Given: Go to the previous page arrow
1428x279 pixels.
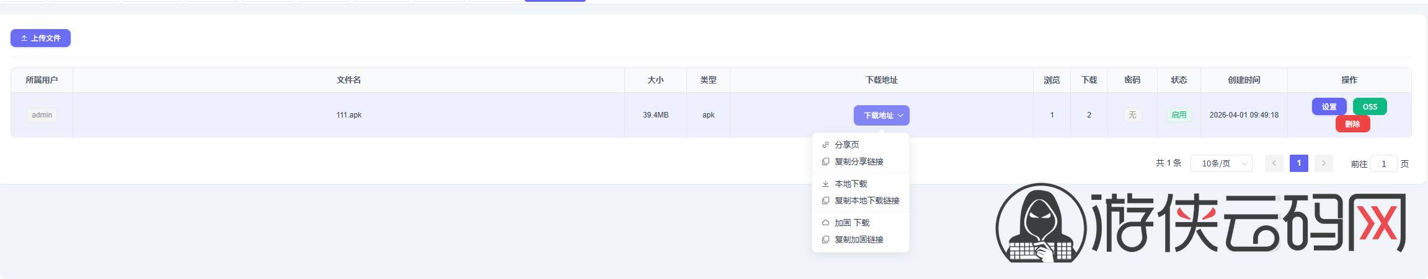Looking at the screenshot, I should coord(1274,163).
